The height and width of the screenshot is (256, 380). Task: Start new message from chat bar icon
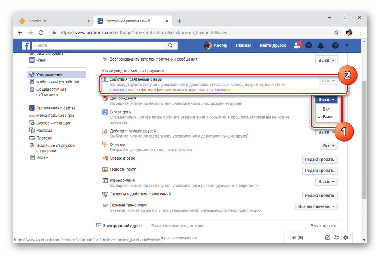328,238
